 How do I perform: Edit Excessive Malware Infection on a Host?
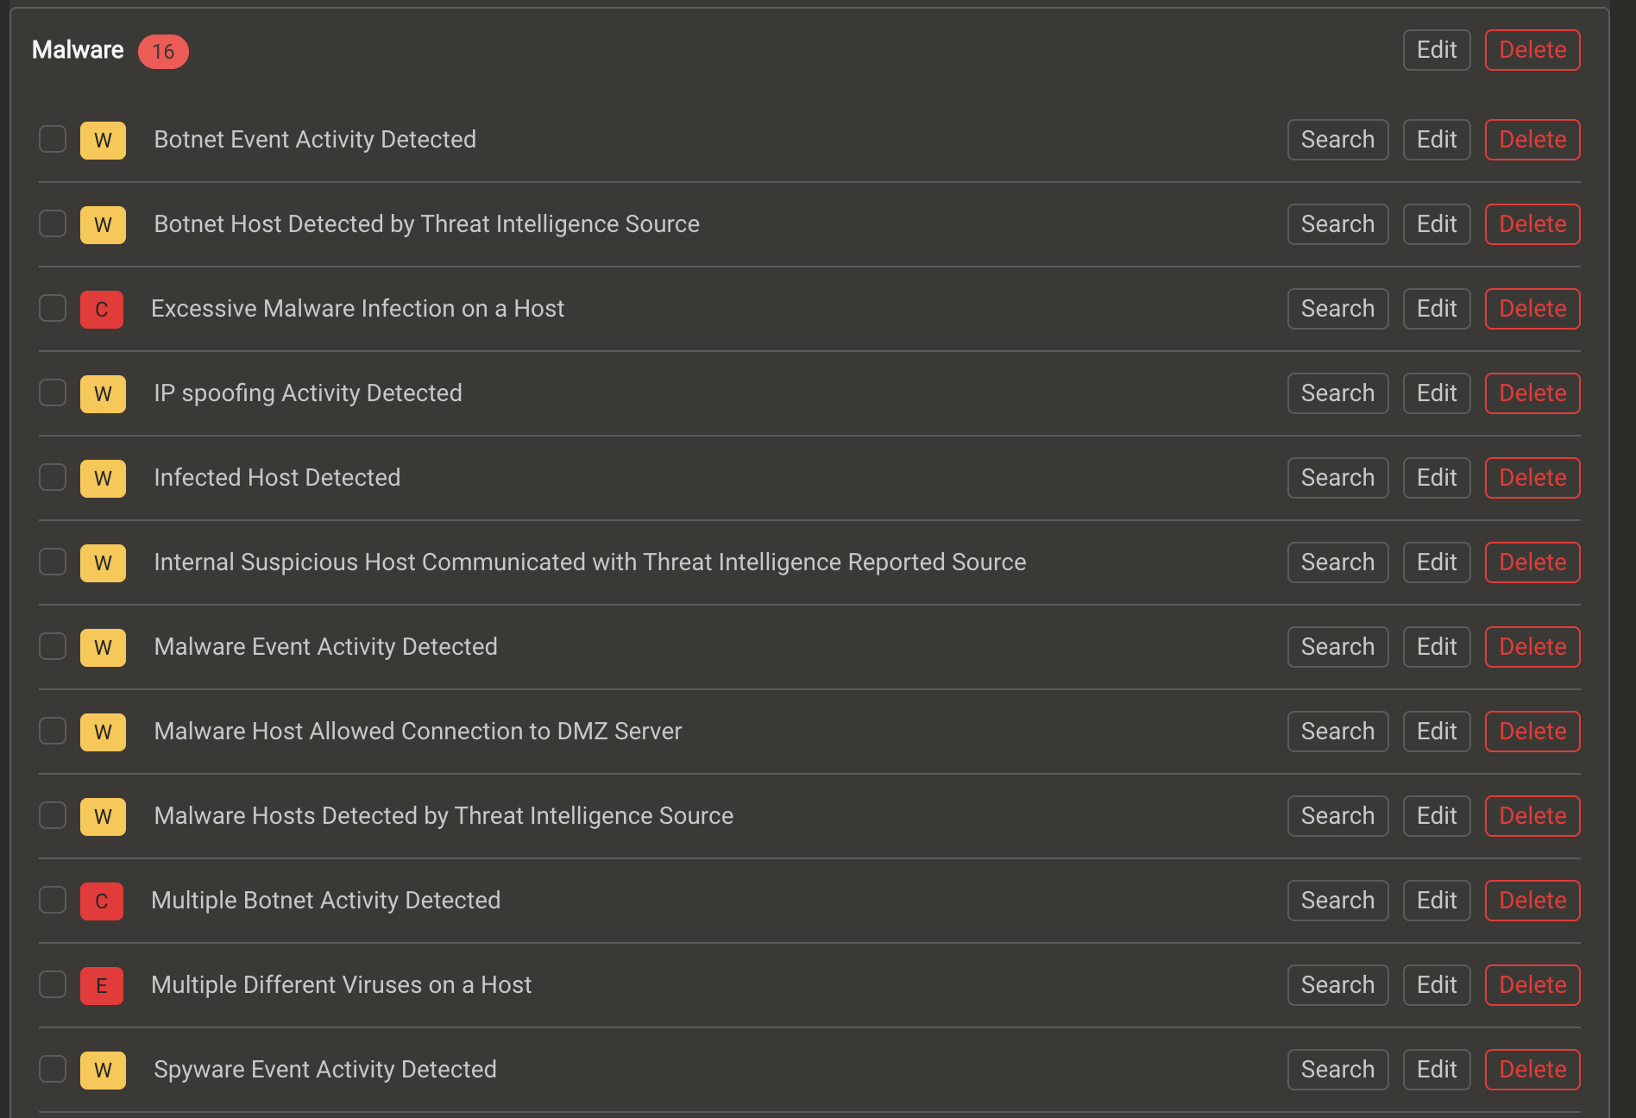tap(1437, 309)
